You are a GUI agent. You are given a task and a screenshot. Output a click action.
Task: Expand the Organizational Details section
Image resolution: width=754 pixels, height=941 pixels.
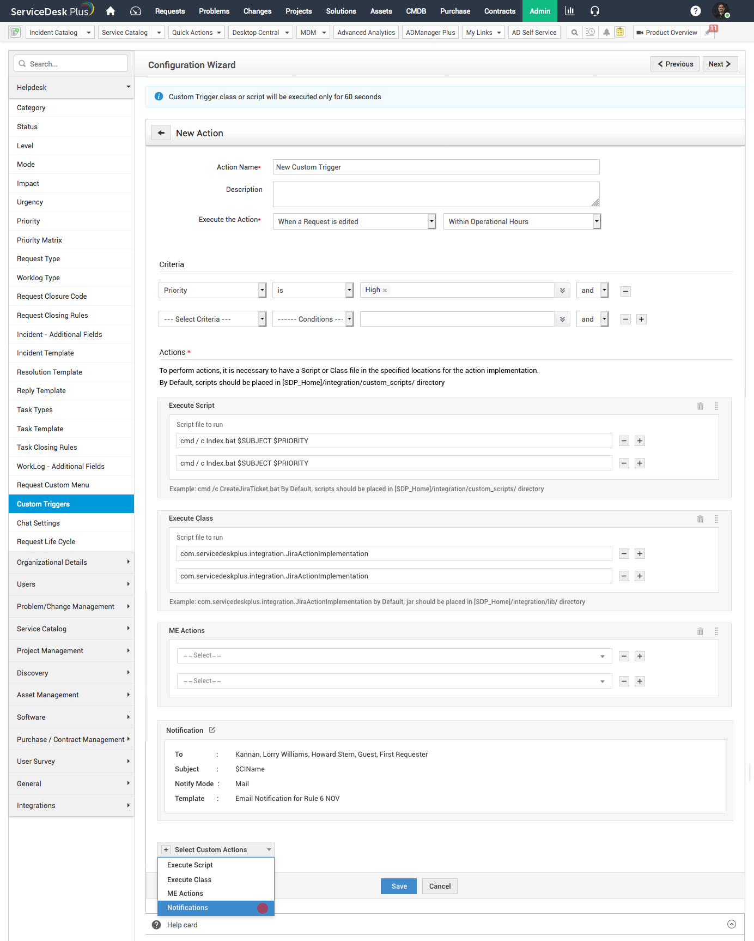tap(71, 562)
